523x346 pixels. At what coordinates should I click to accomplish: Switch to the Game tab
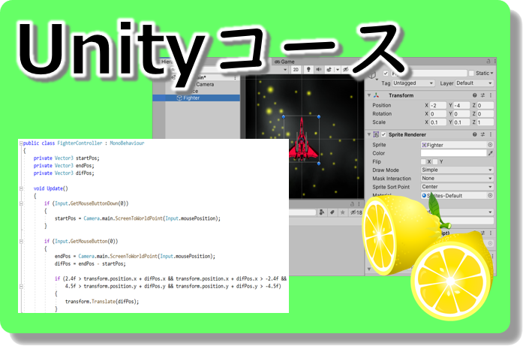pos(284,62)
